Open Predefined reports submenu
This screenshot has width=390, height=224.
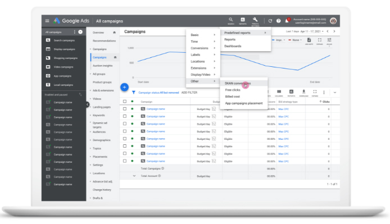tap(245, 33)
